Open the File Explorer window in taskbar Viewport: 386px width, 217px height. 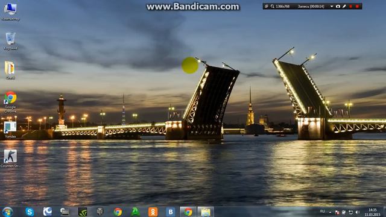(x=206, y=212)
